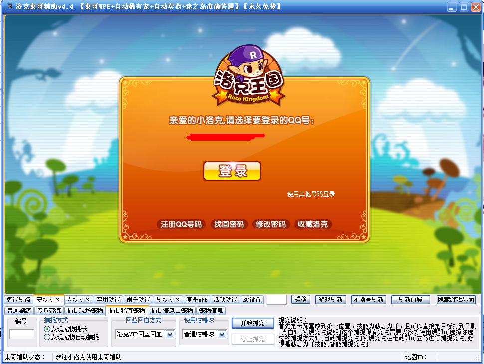Open the 捕捉现场宠物 sub-tab
This screenshot has width=484, height=364.
pyautogui.click(x=85, y=310)
